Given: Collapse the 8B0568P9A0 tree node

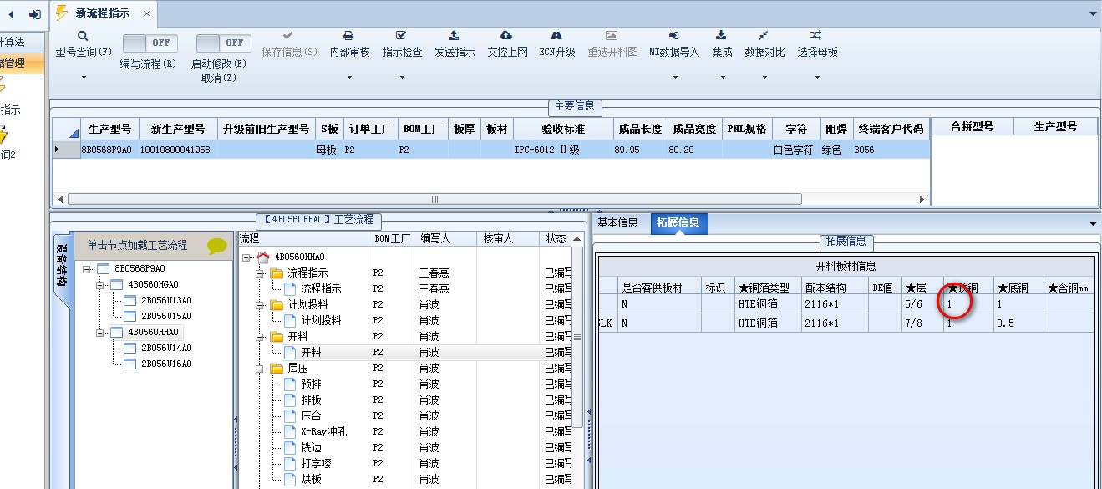Looking at the screenshot, I should coord(89,268).
